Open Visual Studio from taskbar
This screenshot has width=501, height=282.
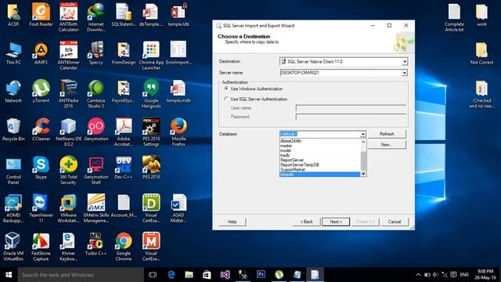pos(225,275)
